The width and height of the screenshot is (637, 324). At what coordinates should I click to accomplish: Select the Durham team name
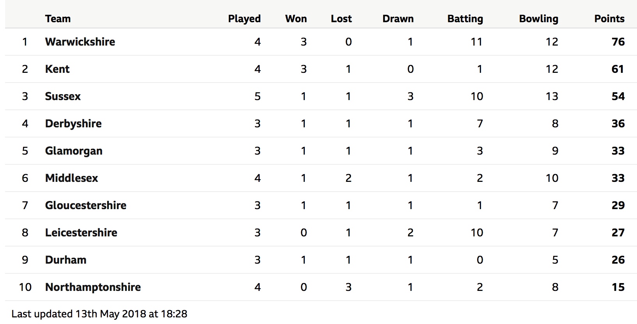[x=65, y=260]
